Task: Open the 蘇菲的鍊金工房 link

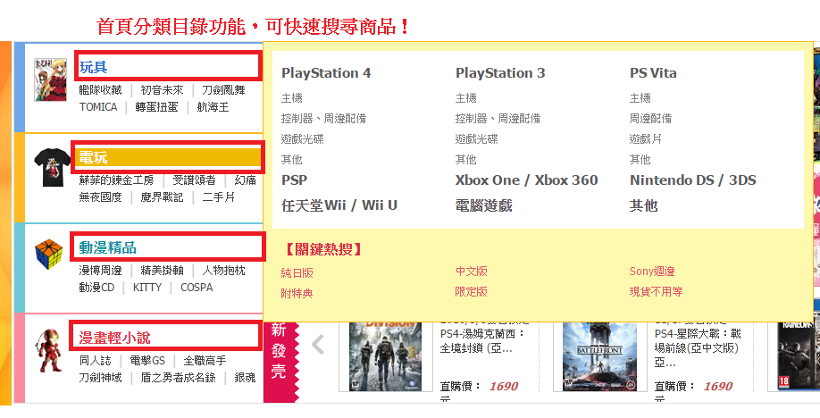Action: click(x=116, y=180)
